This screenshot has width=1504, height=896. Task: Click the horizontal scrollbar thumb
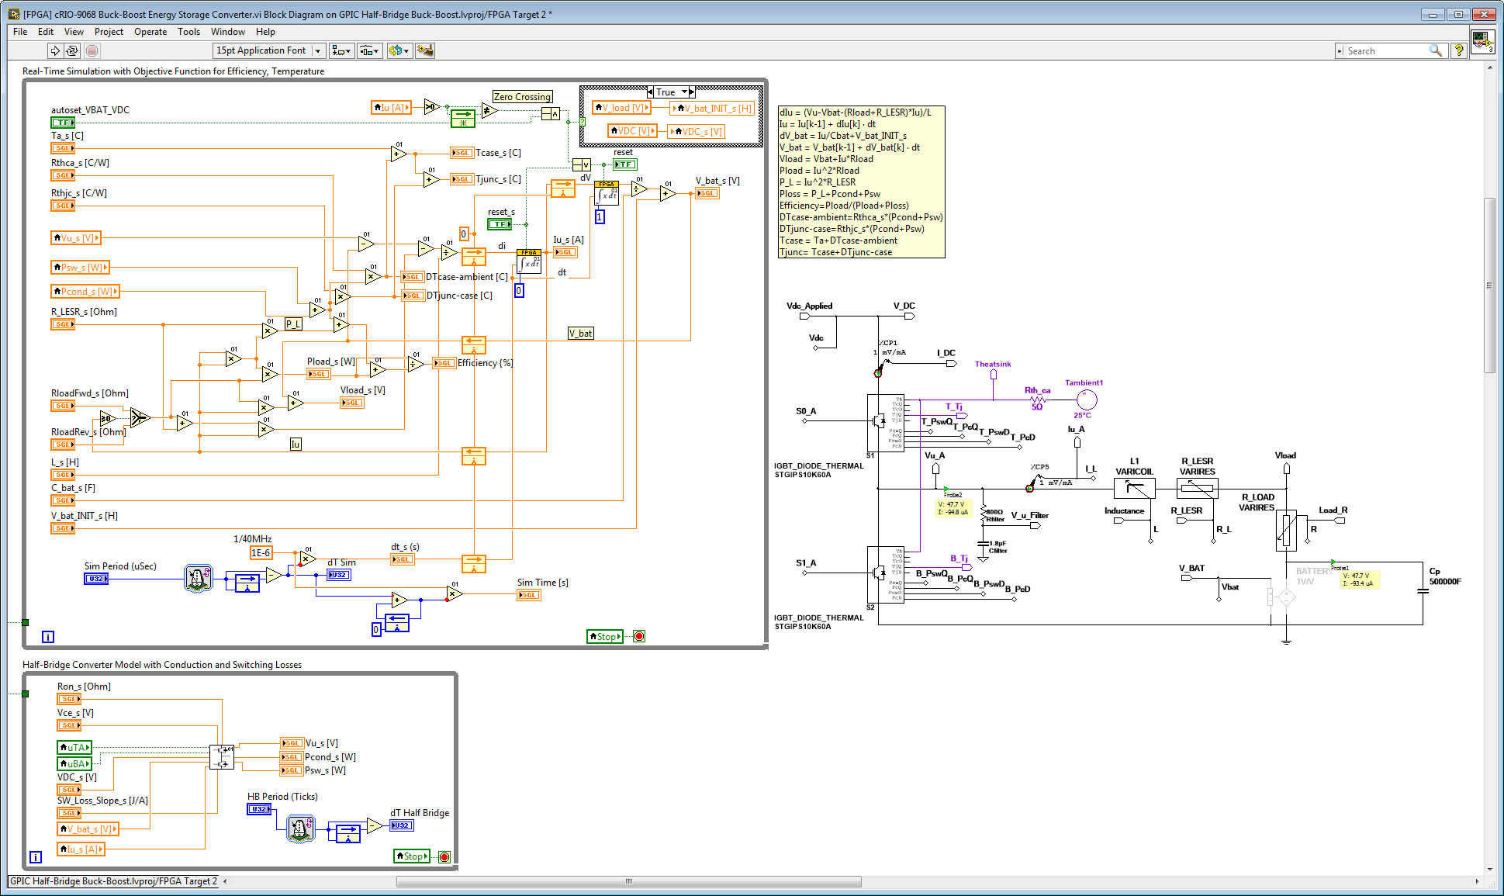click(x=629, y=881)
